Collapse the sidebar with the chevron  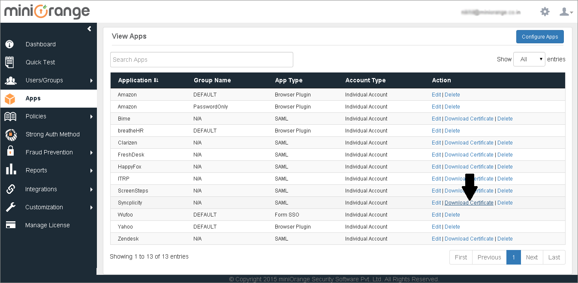pyautogui.click(x=89, y=29)
